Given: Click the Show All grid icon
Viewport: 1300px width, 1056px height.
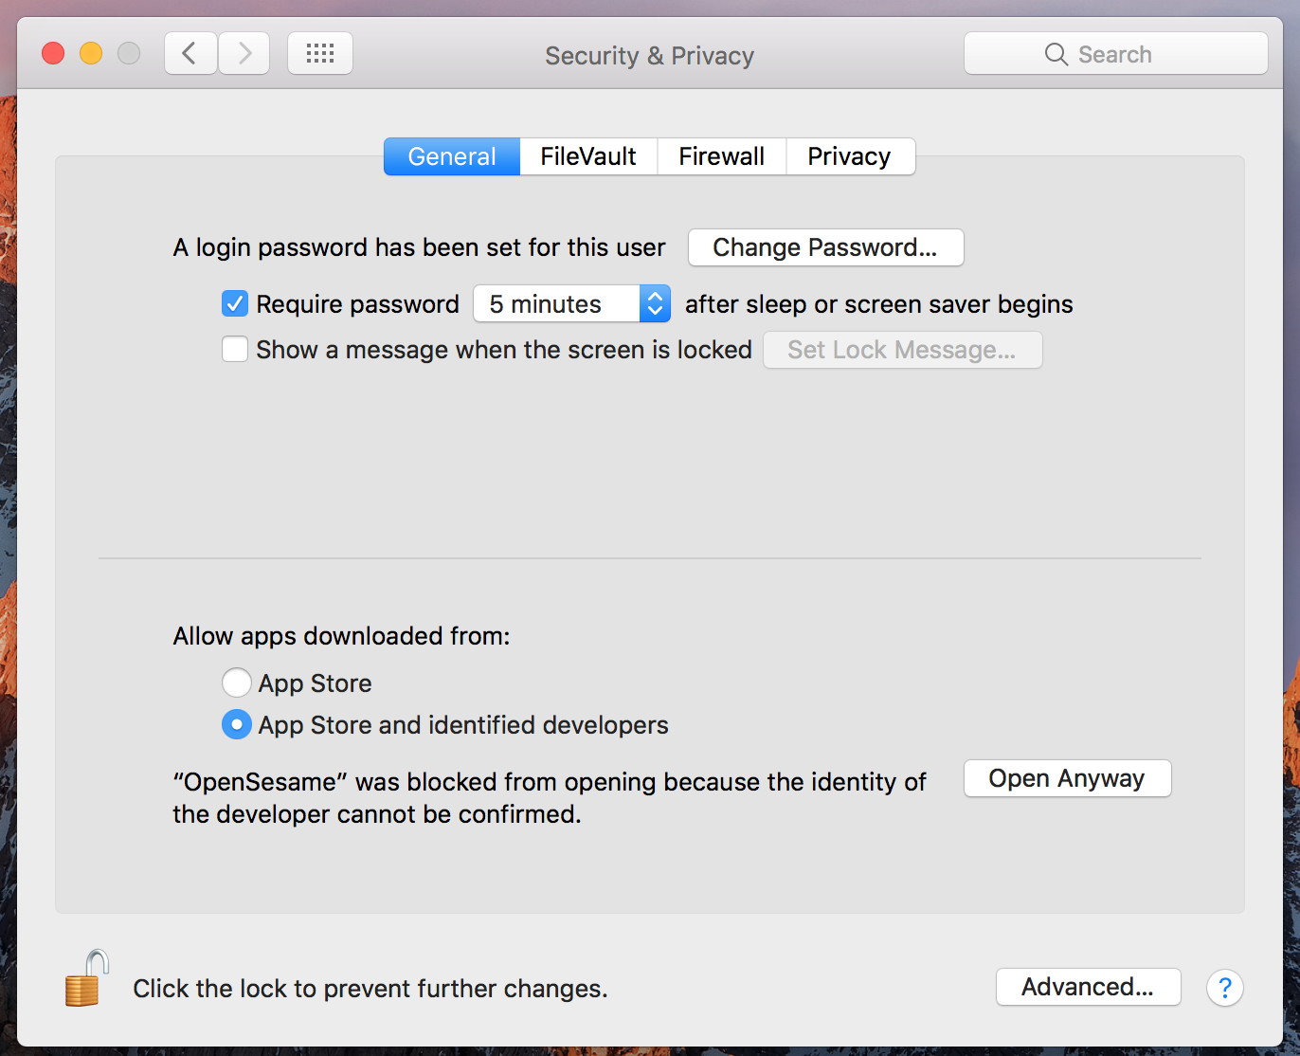Looking at the screenshot, I should (319, 53).
